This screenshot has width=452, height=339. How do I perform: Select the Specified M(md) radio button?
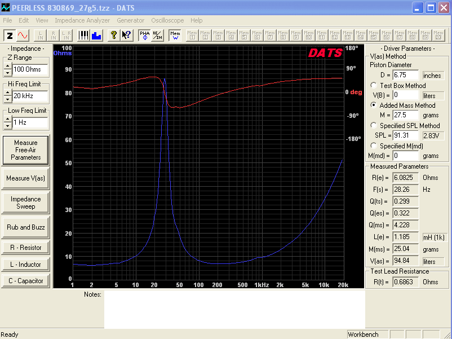(x=374, y=146)
